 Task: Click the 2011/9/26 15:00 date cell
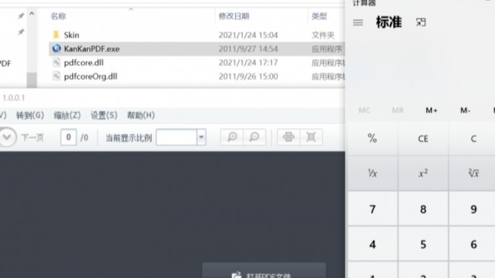tap(248, 77)
